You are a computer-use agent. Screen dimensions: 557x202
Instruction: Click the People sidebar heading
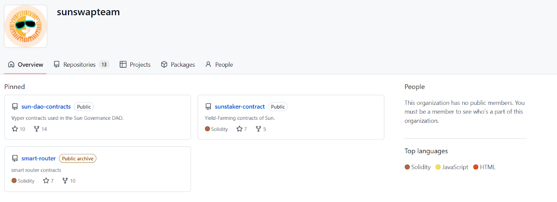pos(415,87)
